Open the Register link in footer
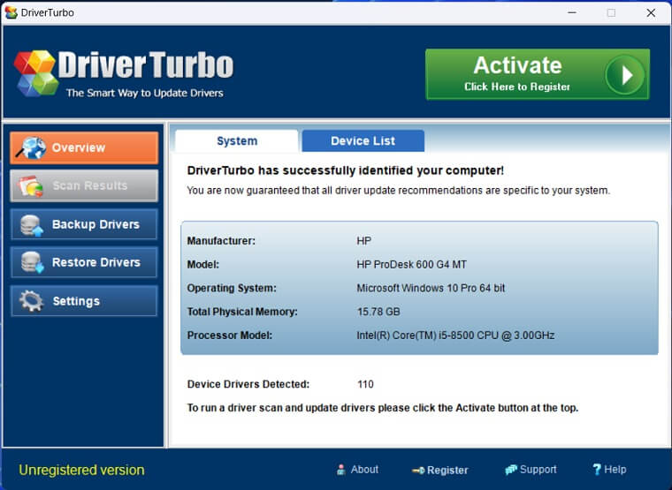 pos(440,470)
